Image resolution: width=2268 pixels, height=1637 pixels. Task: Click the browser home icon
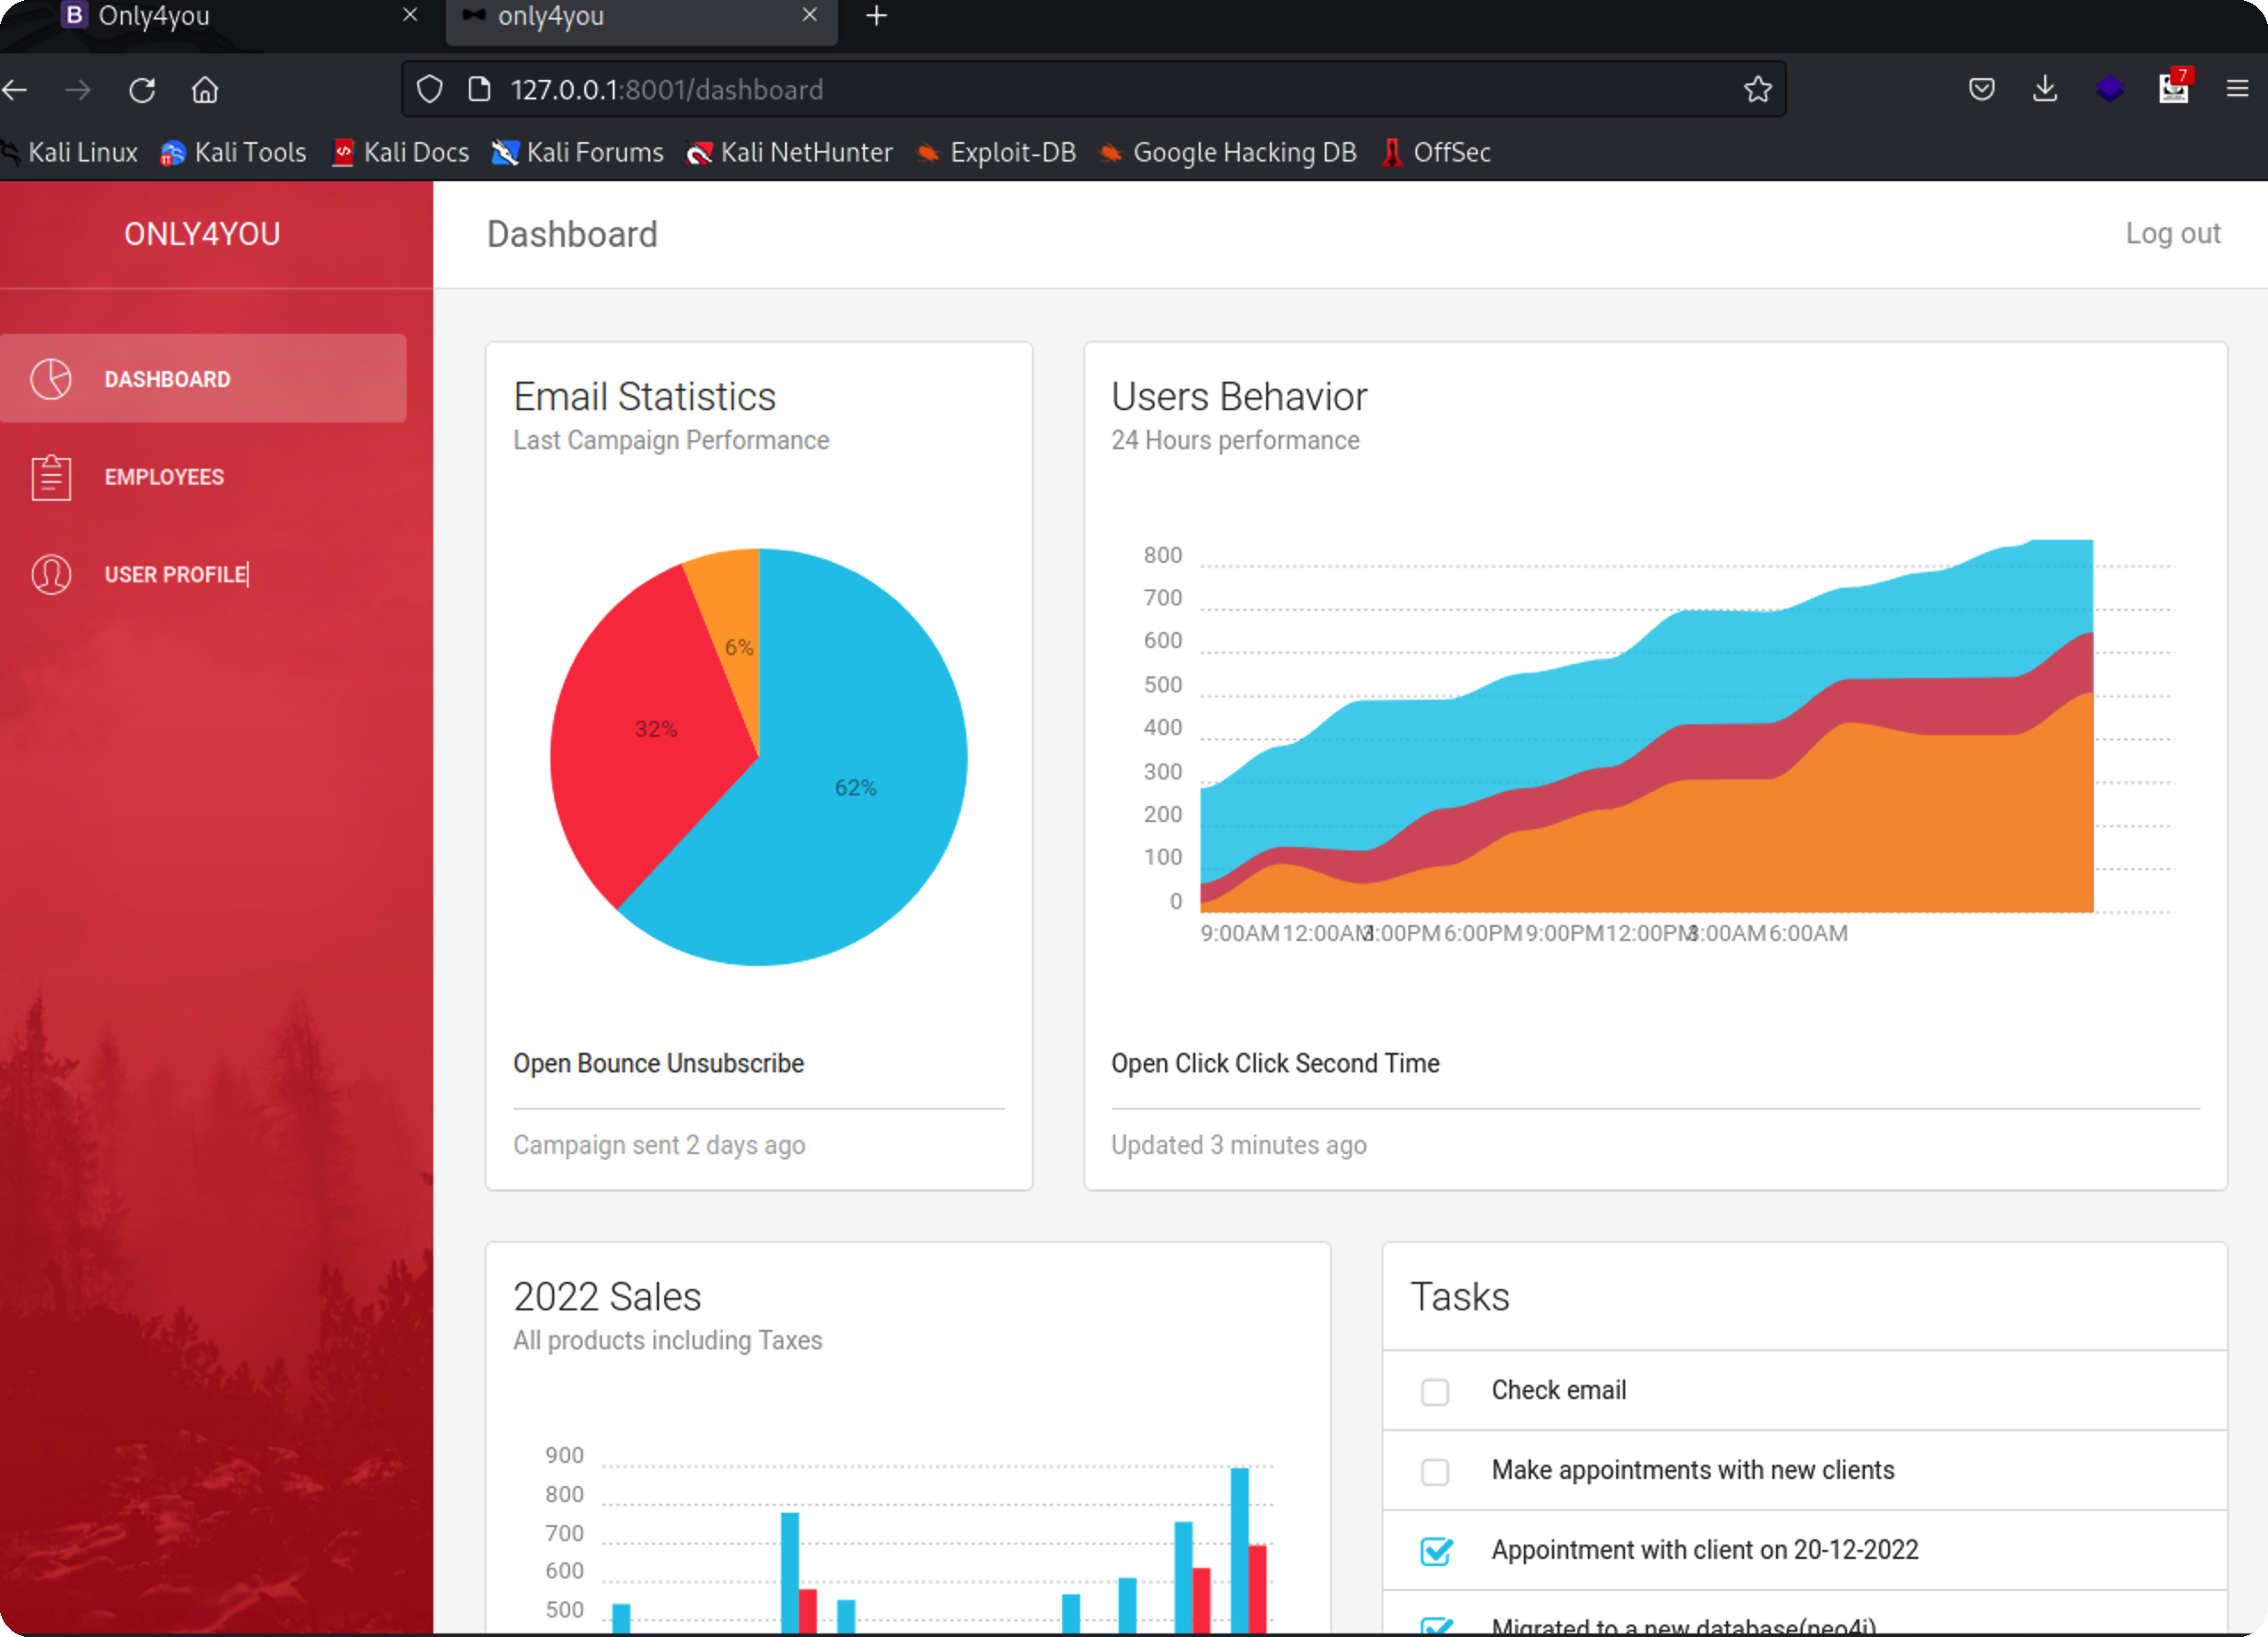(205, 90)
